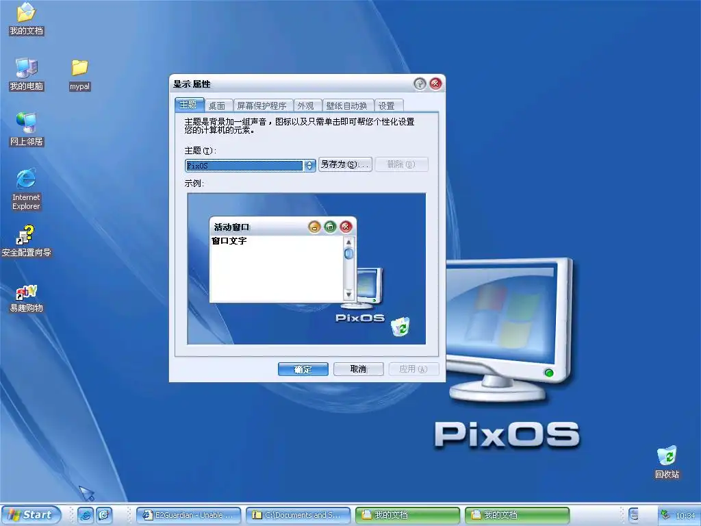The width and height of the screenshot is (701, 526).
Task: Click the preview window scrollbar thumb
Action: tap(348, 253)
